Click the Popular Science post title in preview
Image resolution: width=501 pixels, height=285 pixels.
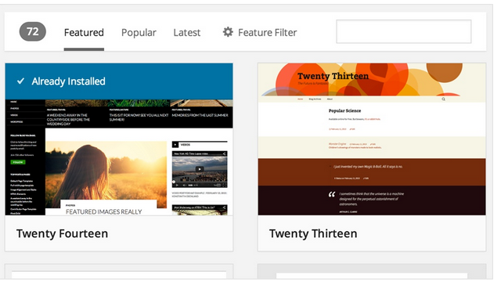pyautogui.click(x=344, y=110)
